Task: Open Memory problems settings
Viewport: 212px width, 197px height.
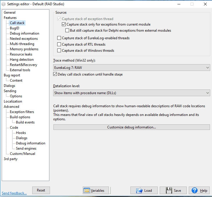Action: 24,49
